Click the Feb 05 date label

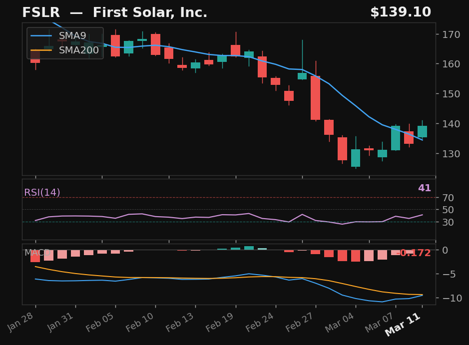coord(100,322)
